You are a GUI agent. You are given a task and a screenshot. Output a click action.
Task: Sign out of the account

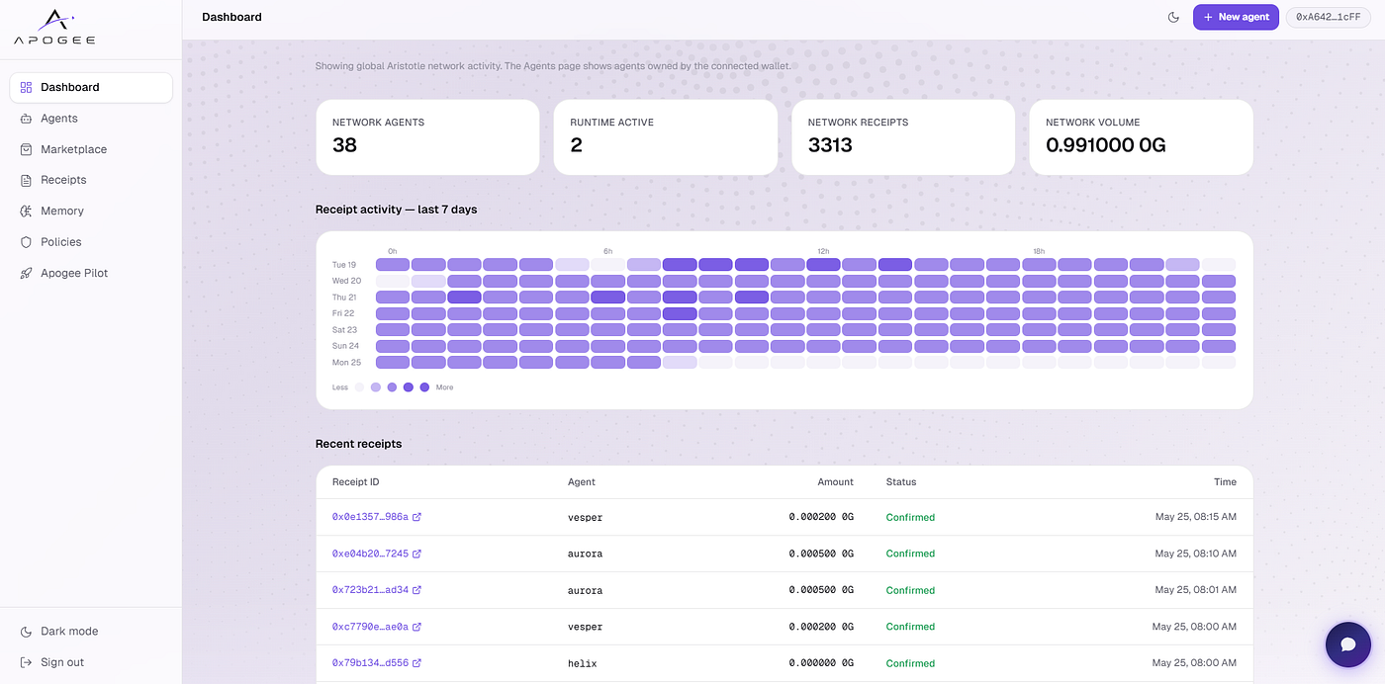click(x=91, y=662)
